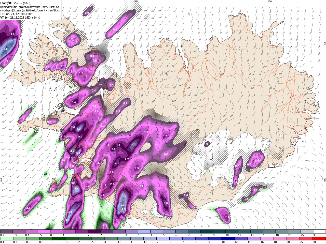Click the 3.4 precipitation value

coord(73,128)
